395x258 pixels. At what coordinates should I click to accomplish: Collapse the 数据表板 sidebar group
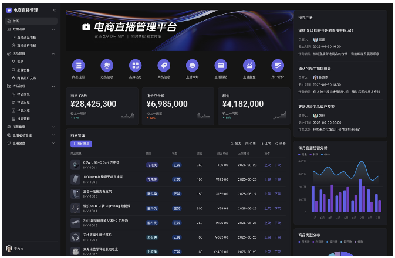point(53,29)
